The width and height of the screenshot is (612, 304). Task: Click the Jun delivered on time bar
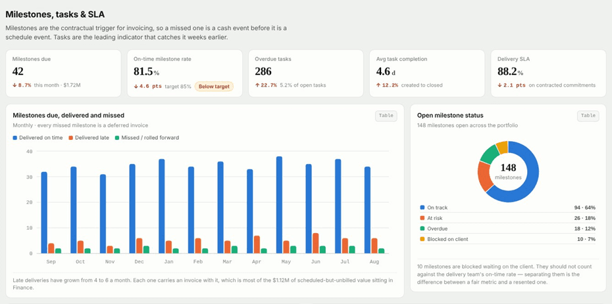click(x=309, y=209)
